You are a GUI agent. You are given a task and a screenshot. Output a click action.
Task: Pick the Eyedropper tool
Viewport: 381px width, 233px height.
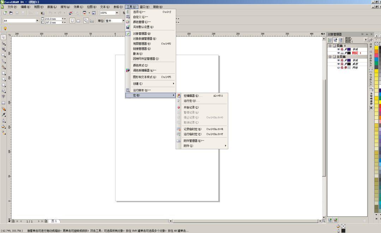[x=4, y=115]
